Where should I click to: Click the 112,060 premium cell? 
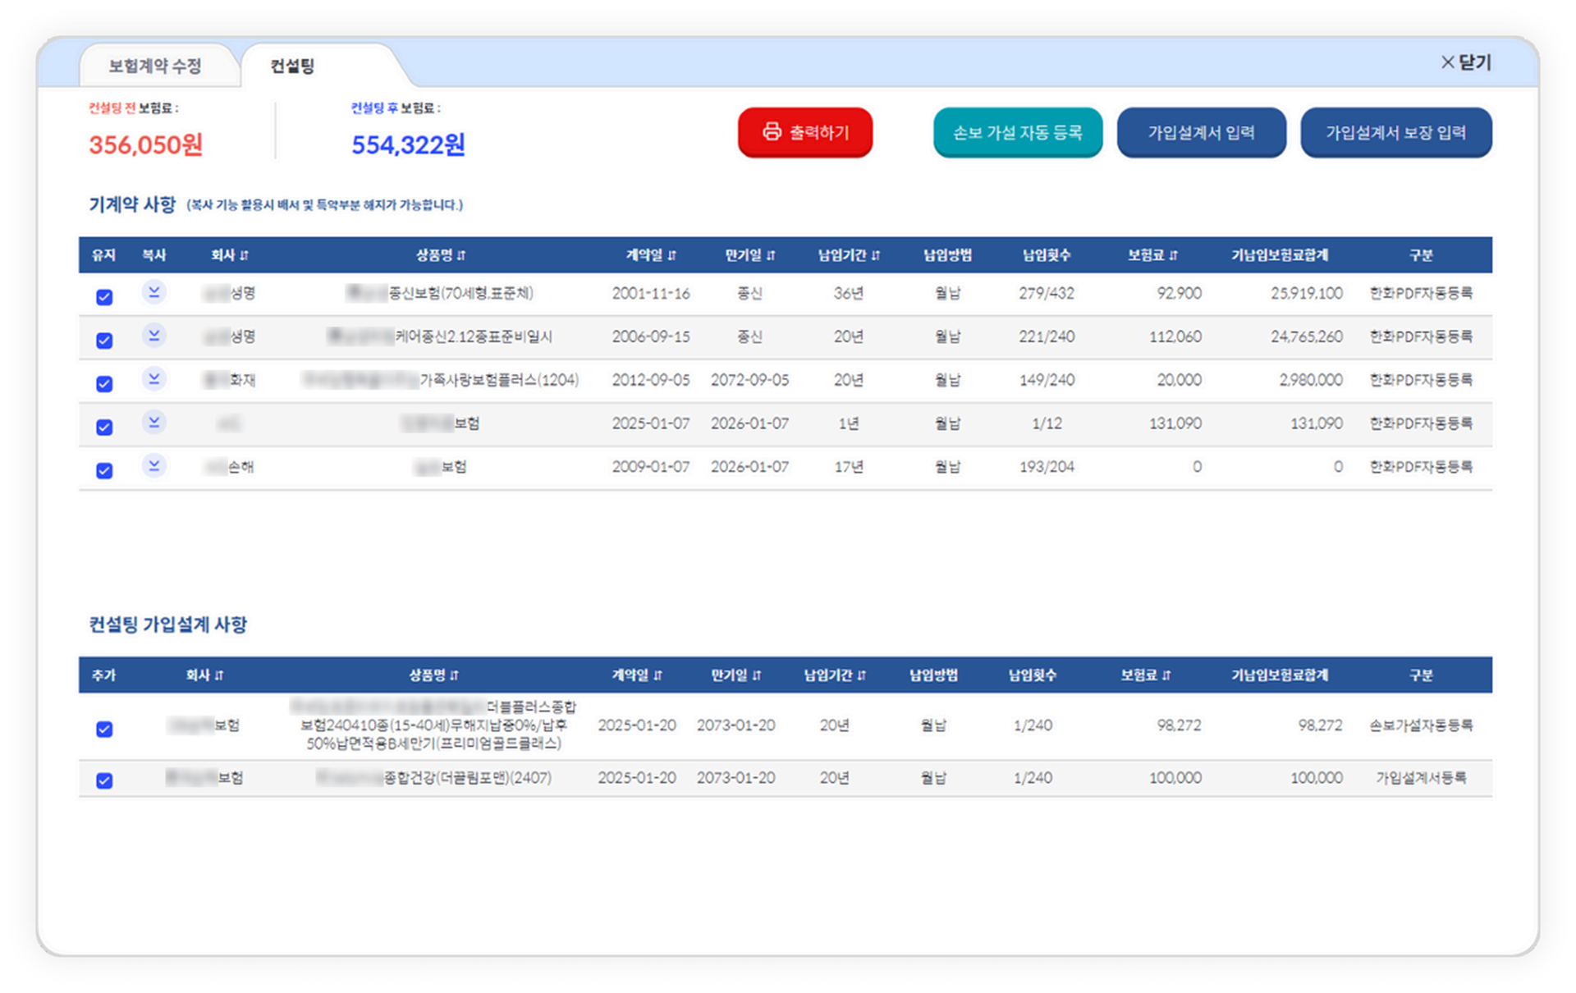tap(1175, 336)
